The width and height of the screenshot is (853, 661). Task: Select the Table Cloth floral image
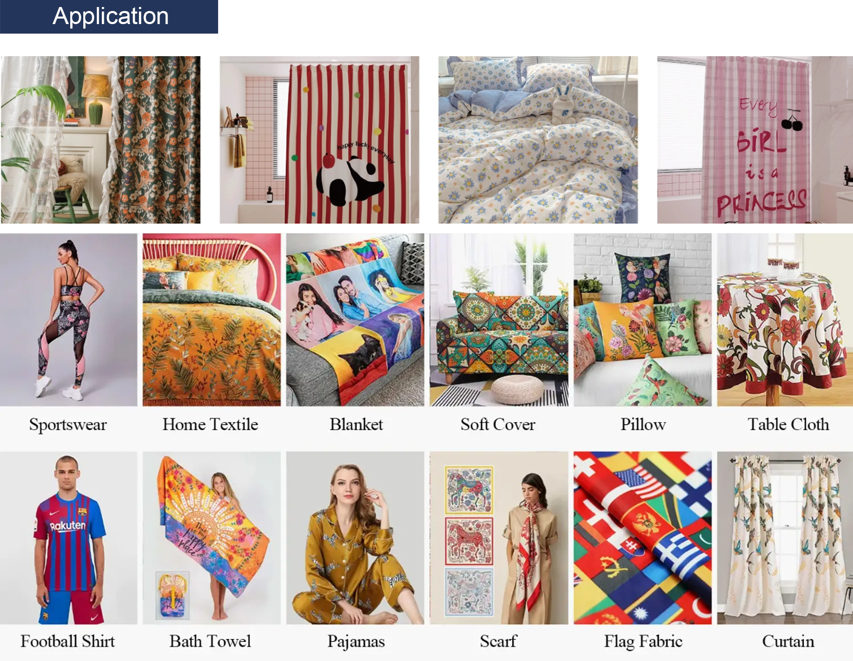click(785, 320)
